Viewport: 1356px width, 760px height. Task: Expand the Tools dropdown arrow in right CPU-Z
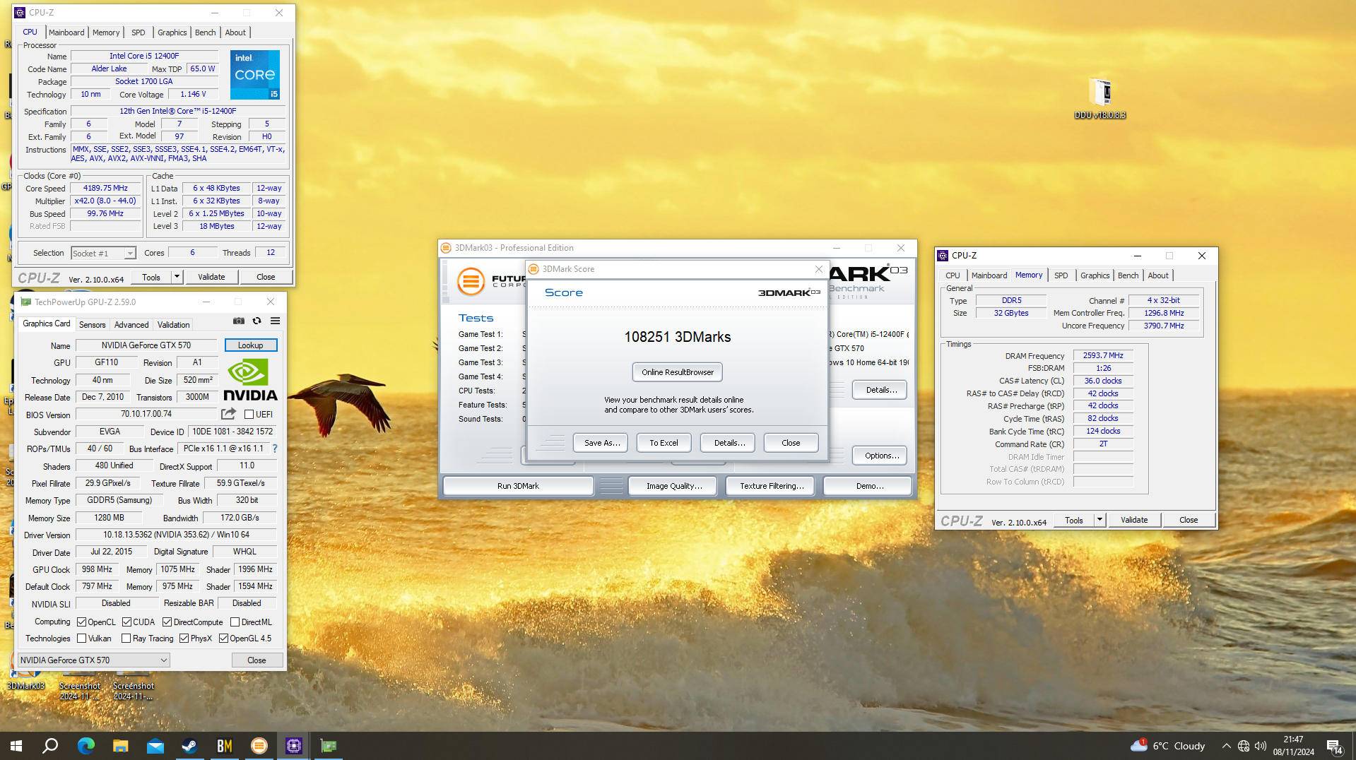pos(1099,520)
